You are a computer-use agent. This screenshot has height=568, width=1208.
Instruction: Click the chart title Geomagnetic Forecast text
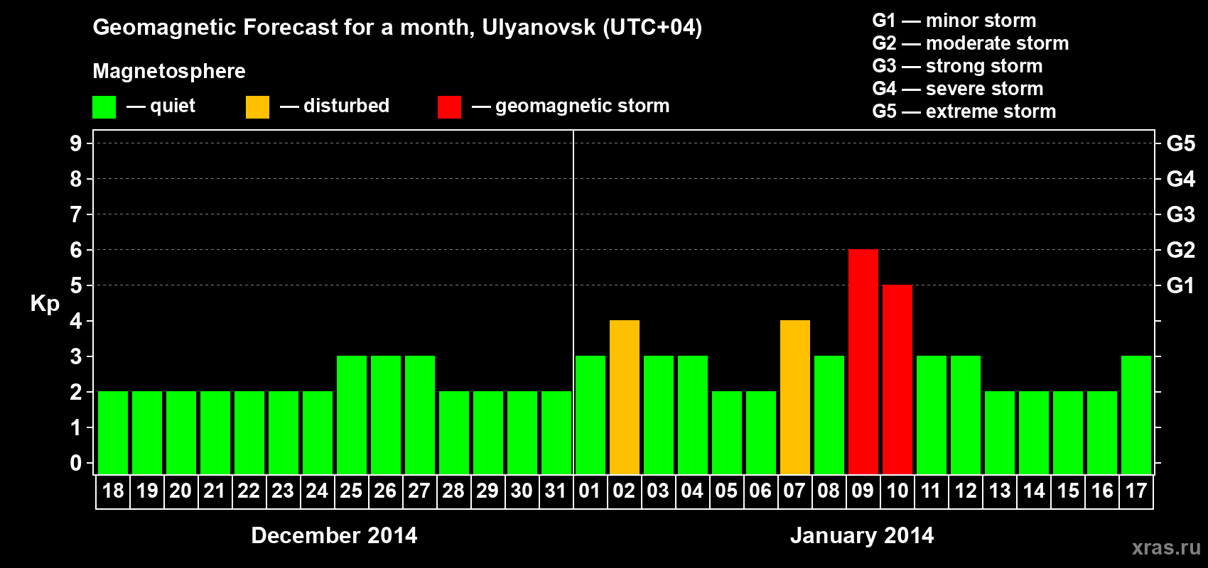(x=397, y=28)
